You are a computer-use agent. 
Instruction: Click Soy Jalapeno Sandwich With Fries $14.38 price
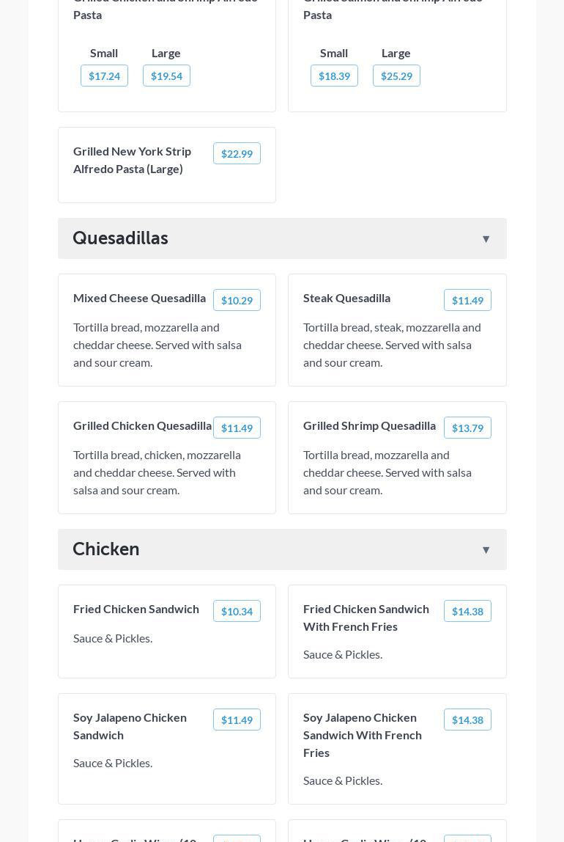467,720
